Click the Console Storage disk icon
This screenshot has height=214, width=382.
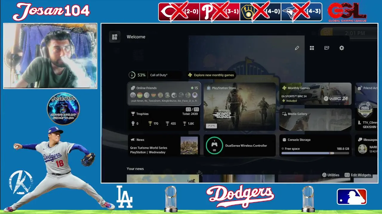[284, 140]
